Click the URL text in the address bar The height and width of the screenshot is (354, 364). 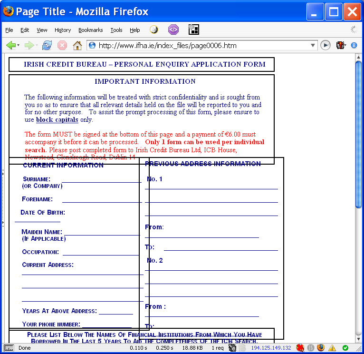coord(167,45)
